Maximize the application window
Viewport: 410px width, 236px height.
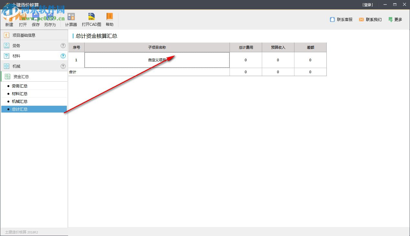(x=395, y=5)
